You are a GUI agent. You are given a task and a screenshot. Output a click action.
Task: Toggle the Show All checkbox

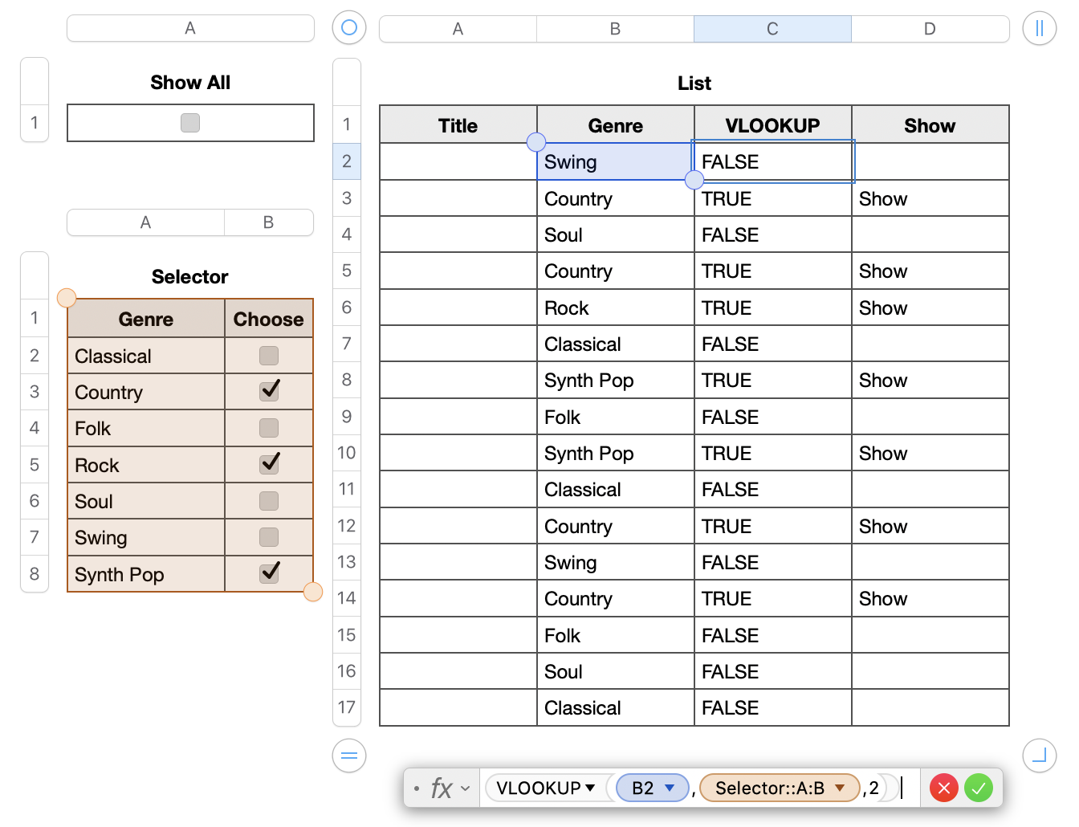[190, 123]
